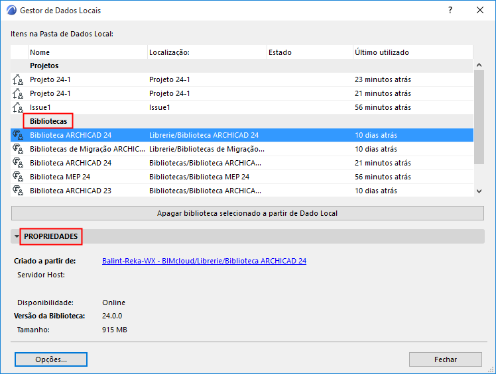Collapse the PROPRIEDADES panel triangle
Screen dimensions: 496x374
(x=17, y=236)
